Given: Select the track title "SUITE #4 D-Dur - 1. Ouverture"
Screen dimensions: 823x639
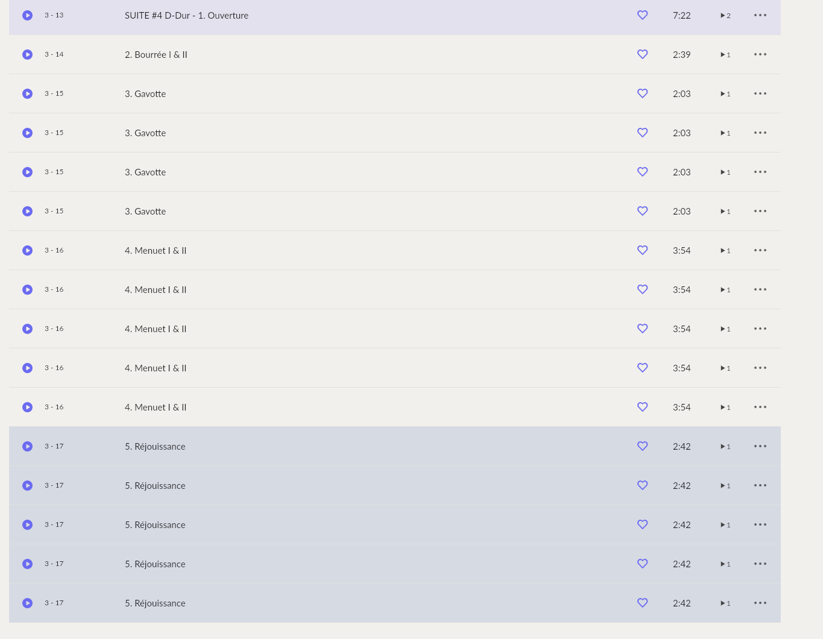Looking at the screenshot, I should [x=186, y=16].
